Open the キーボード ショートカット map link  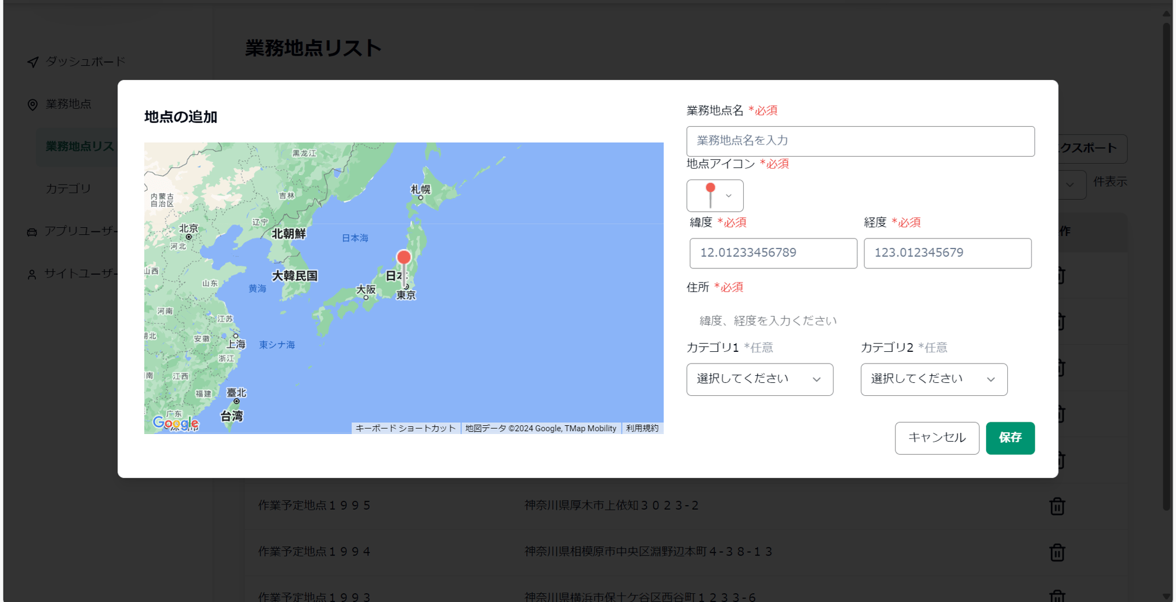[406, 428]
